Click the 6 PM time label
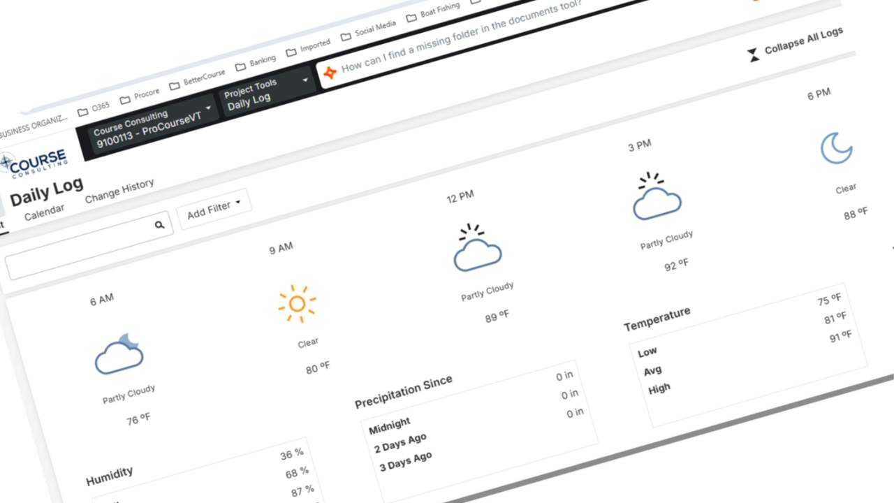 click(x=819, y=94)
